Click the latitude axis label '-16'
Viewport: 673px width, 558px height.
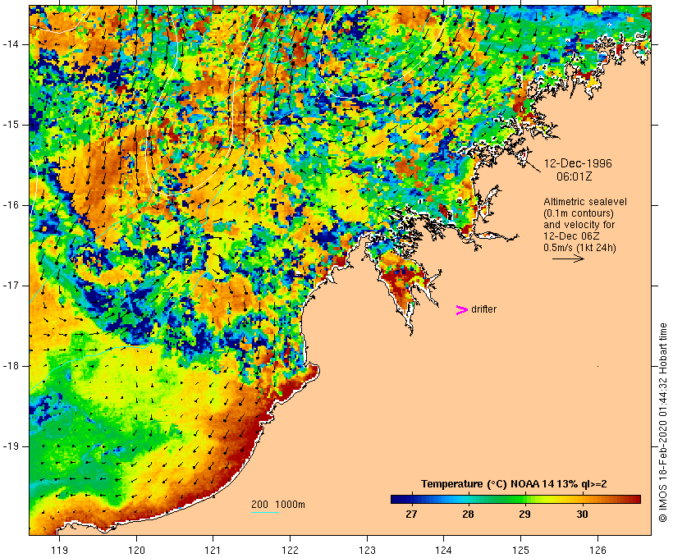pos(10,205)
